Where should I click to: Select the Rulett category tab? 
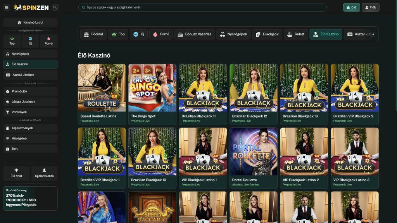295,34
